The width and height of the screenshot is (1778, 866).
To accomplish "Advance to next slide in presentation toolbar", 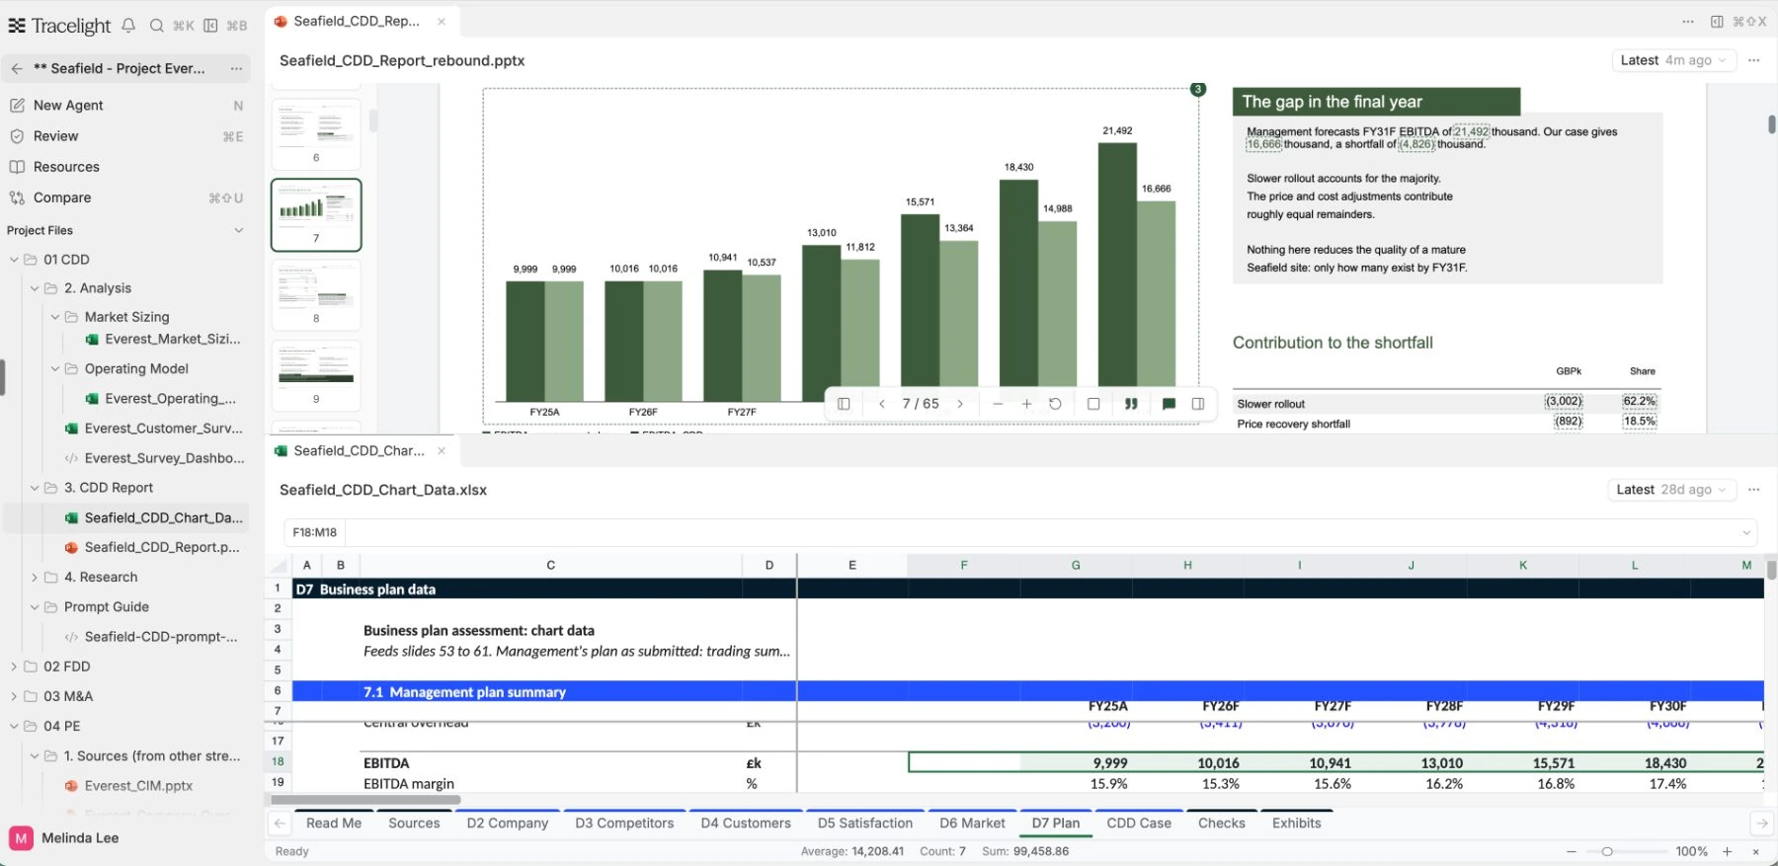I will [960, 404].
